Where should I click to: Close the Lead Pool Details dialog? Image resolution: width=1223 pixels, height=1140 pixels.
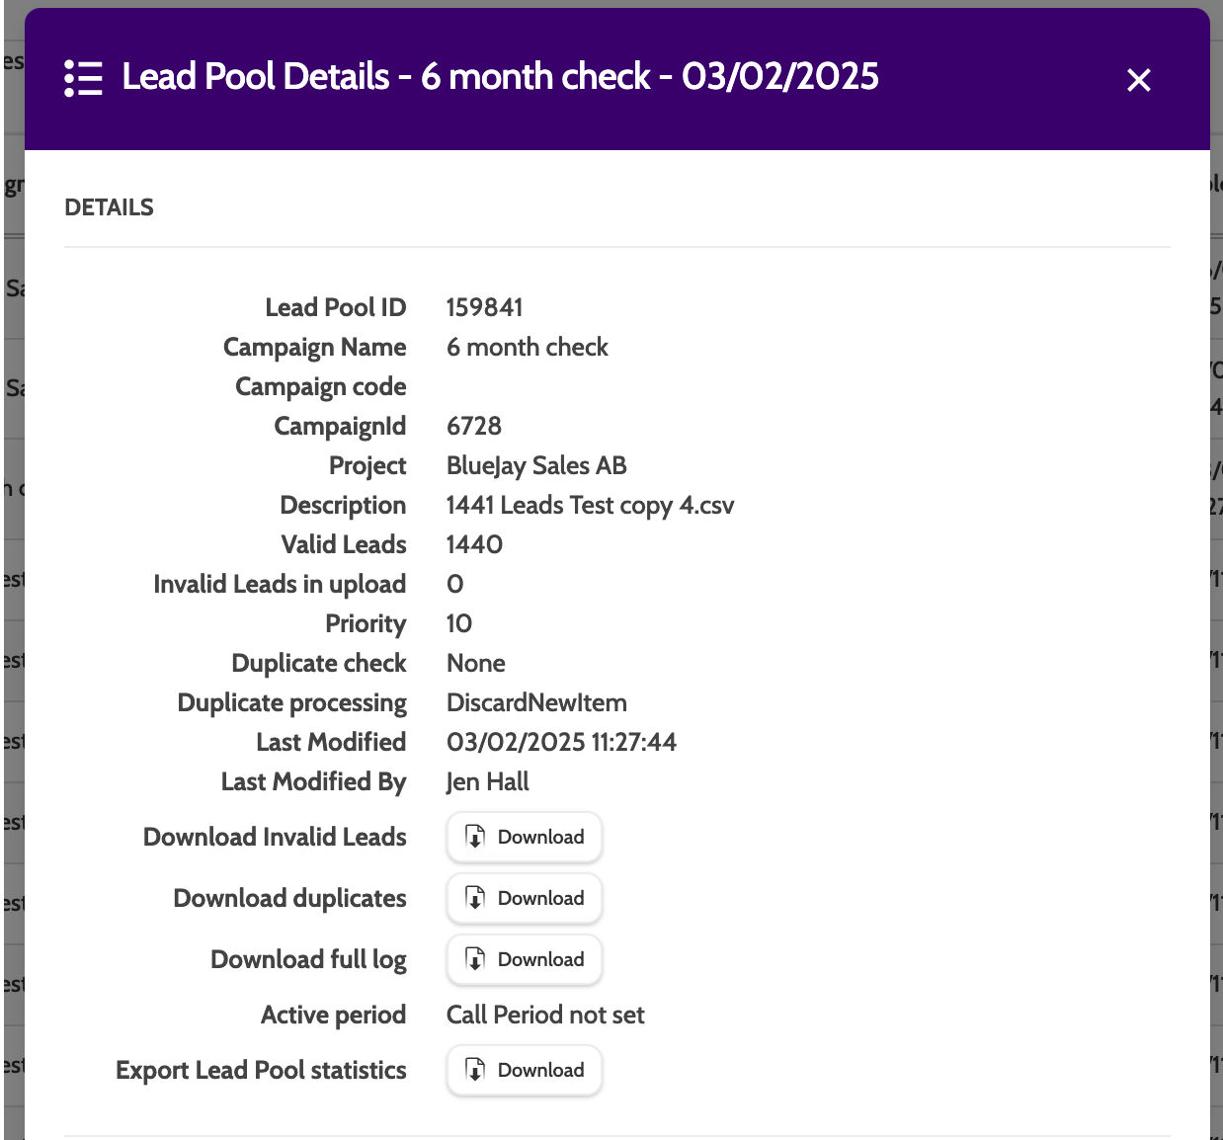(x=1138, y=80)
